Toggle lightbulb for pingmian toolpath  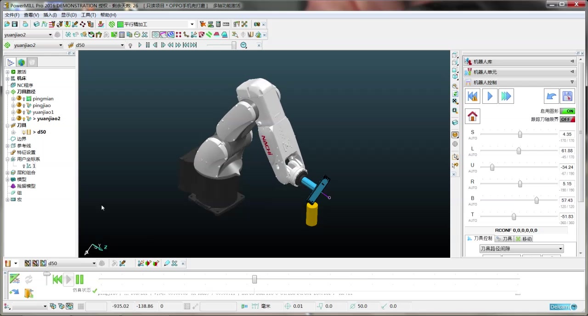pos(24,99)
